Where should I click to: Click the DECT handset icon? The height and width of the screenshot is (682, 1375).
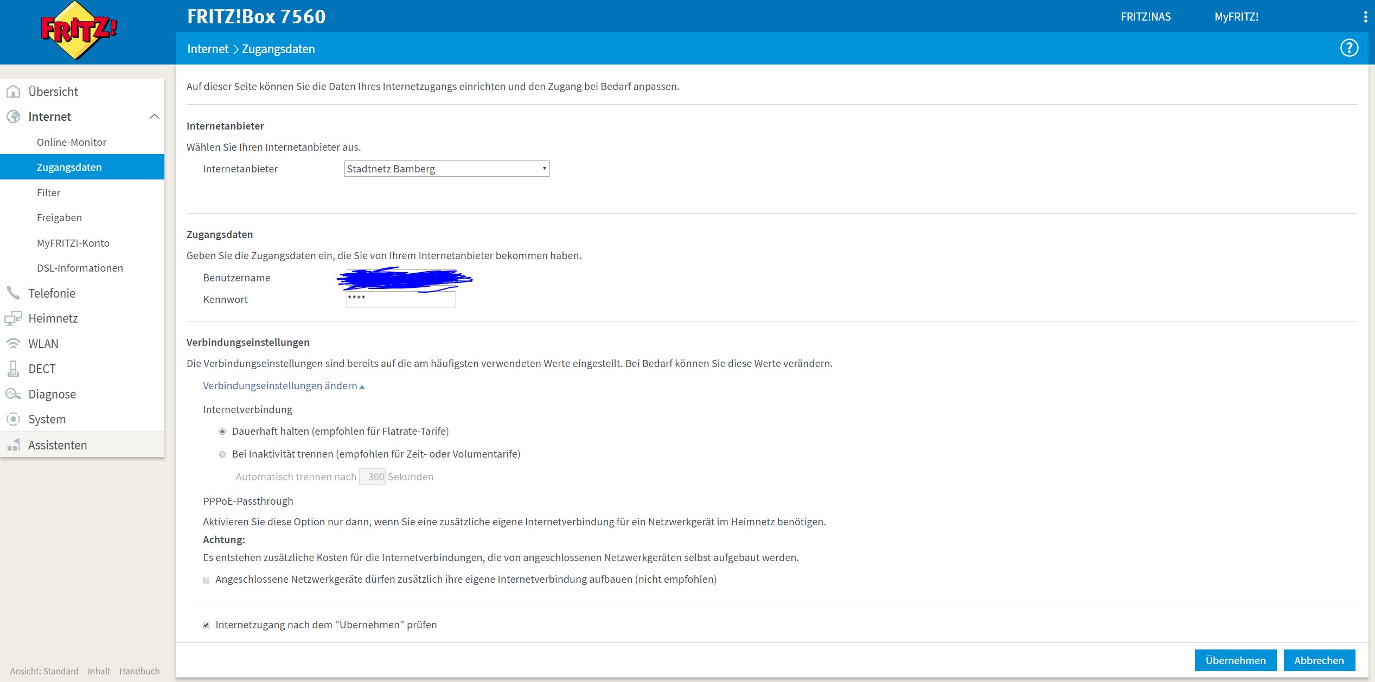[x=13, y=369]
